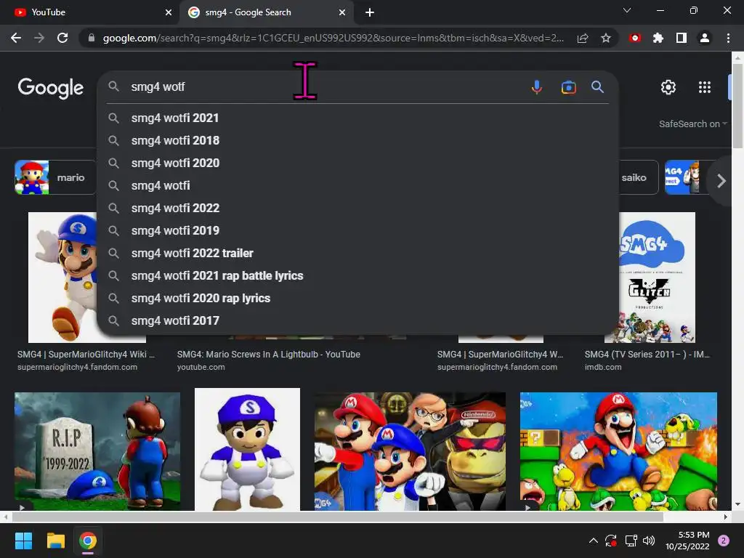Open the red recorder extension icon
This screenshot has height=558, width=744.
tap(635, 38)
